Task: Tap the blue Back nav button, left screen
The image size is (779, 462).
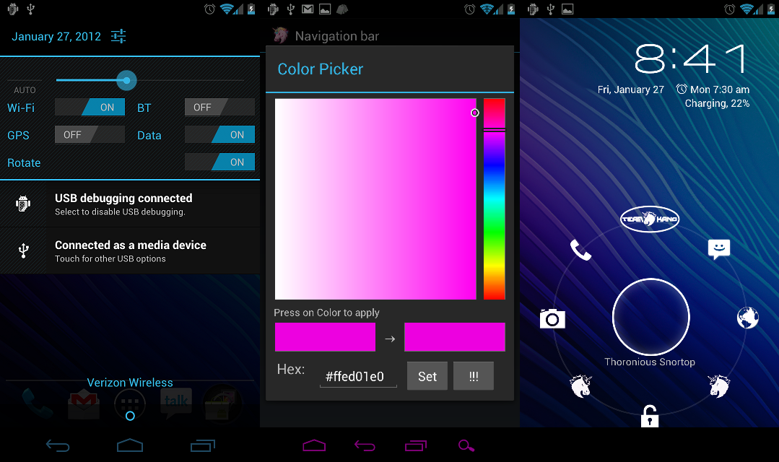Action: click(58, 446)
